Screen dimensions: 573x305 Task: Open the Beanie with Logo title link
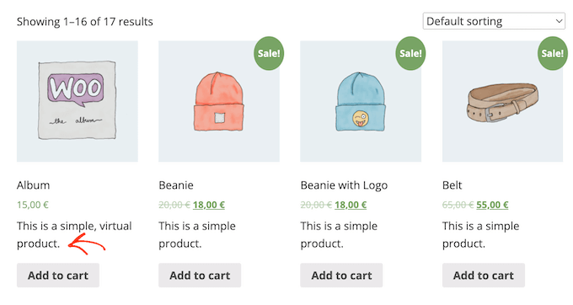(x=344, y=185)
